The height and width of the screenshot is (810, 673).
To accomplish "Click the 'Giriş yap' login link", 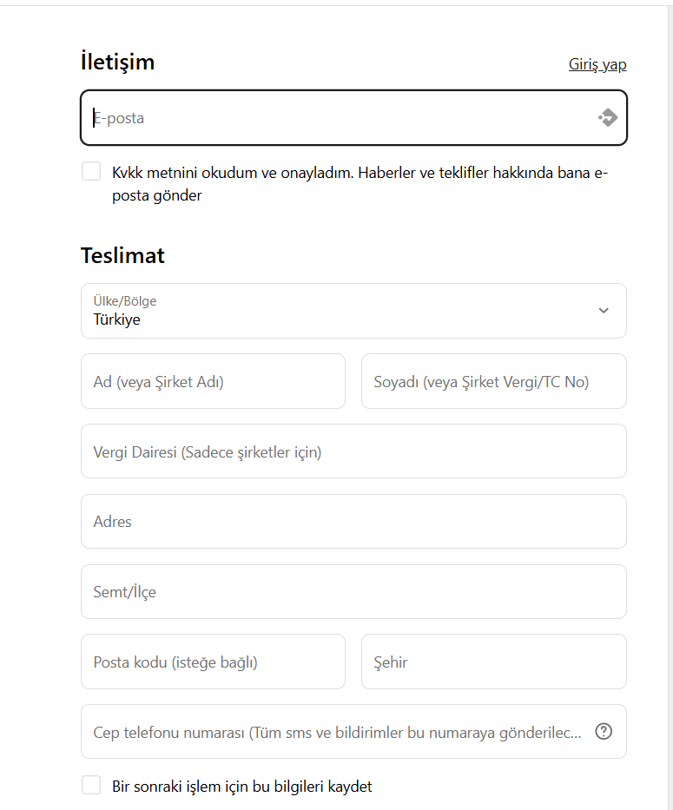I will point(597,64).
